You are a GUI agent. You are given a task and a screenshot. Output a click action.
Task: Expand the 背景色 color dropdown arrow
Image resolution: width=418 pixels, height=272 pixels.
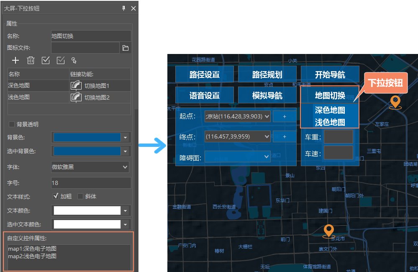126,137
